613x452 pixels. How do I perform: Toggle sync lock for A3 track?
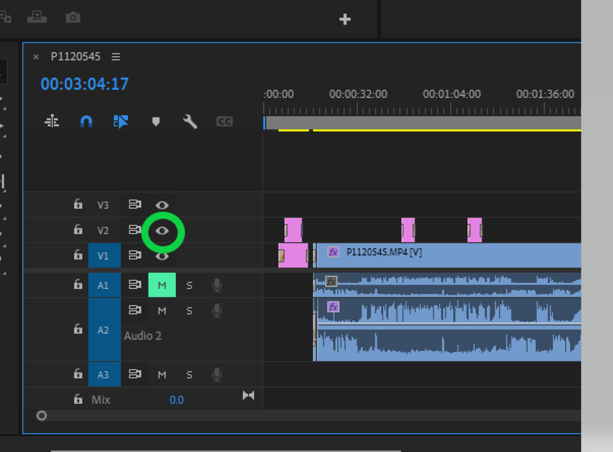[134, 374]
